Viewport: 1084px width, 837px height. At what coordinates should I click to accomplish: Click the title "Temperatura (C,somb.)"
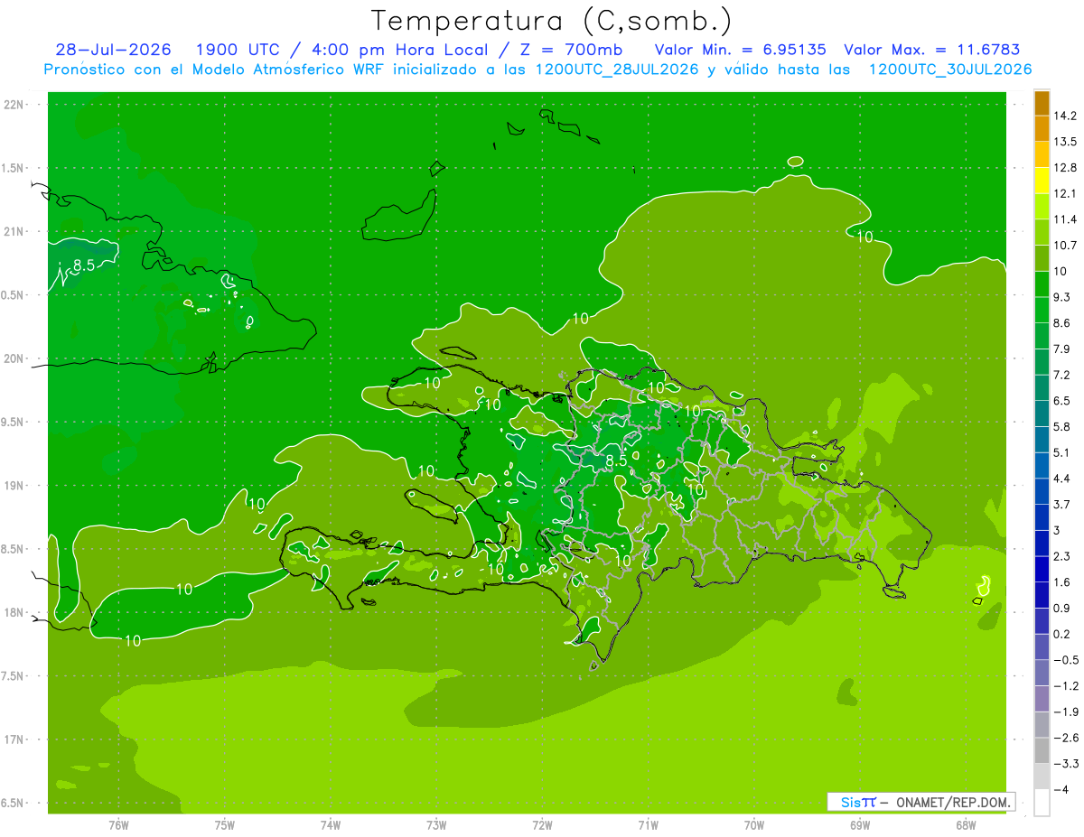click(552, 21)
